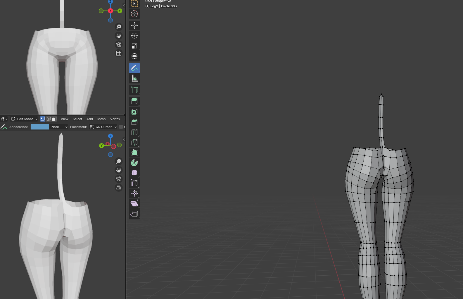Activate the Bevel tool
Viewport: 463px width, 299px height.
pos(134,122)
